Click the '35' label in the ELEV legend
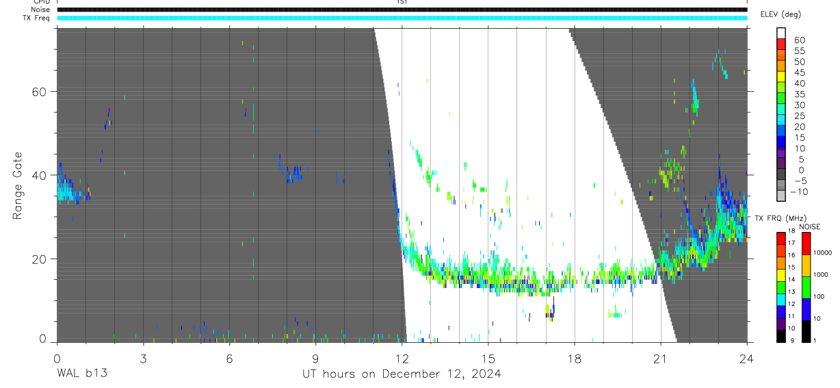Screen dimensions: 840x388 coord(800,94)
